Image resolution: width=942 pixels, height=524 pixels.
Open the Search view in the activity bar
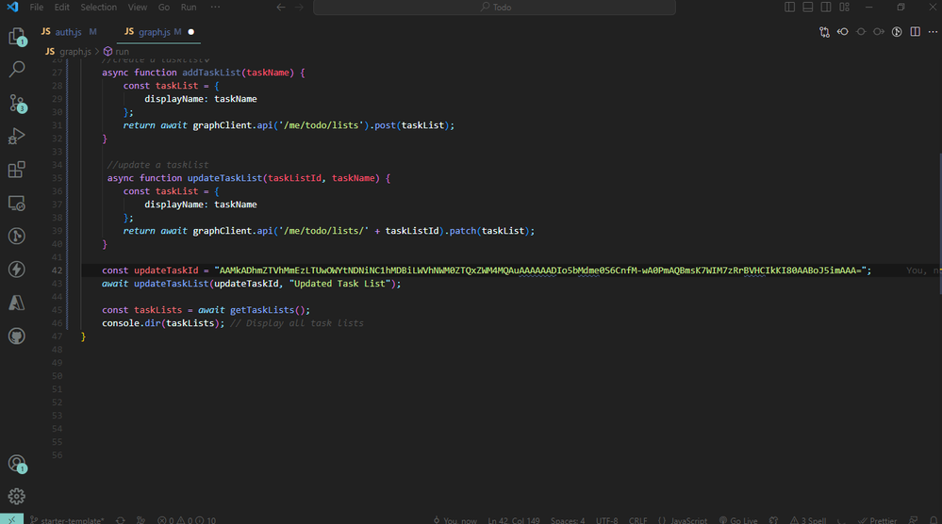click(17, 69)
